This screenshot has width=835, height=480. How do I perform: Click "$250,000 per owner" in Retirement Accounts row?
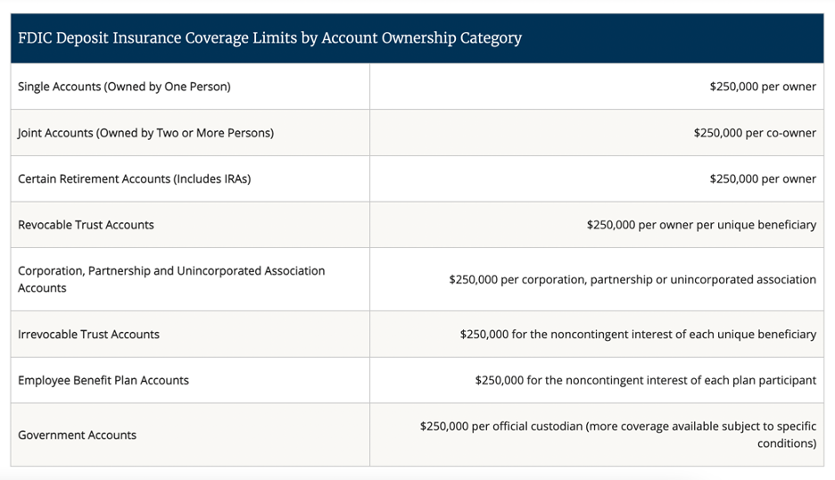point(762,178)
